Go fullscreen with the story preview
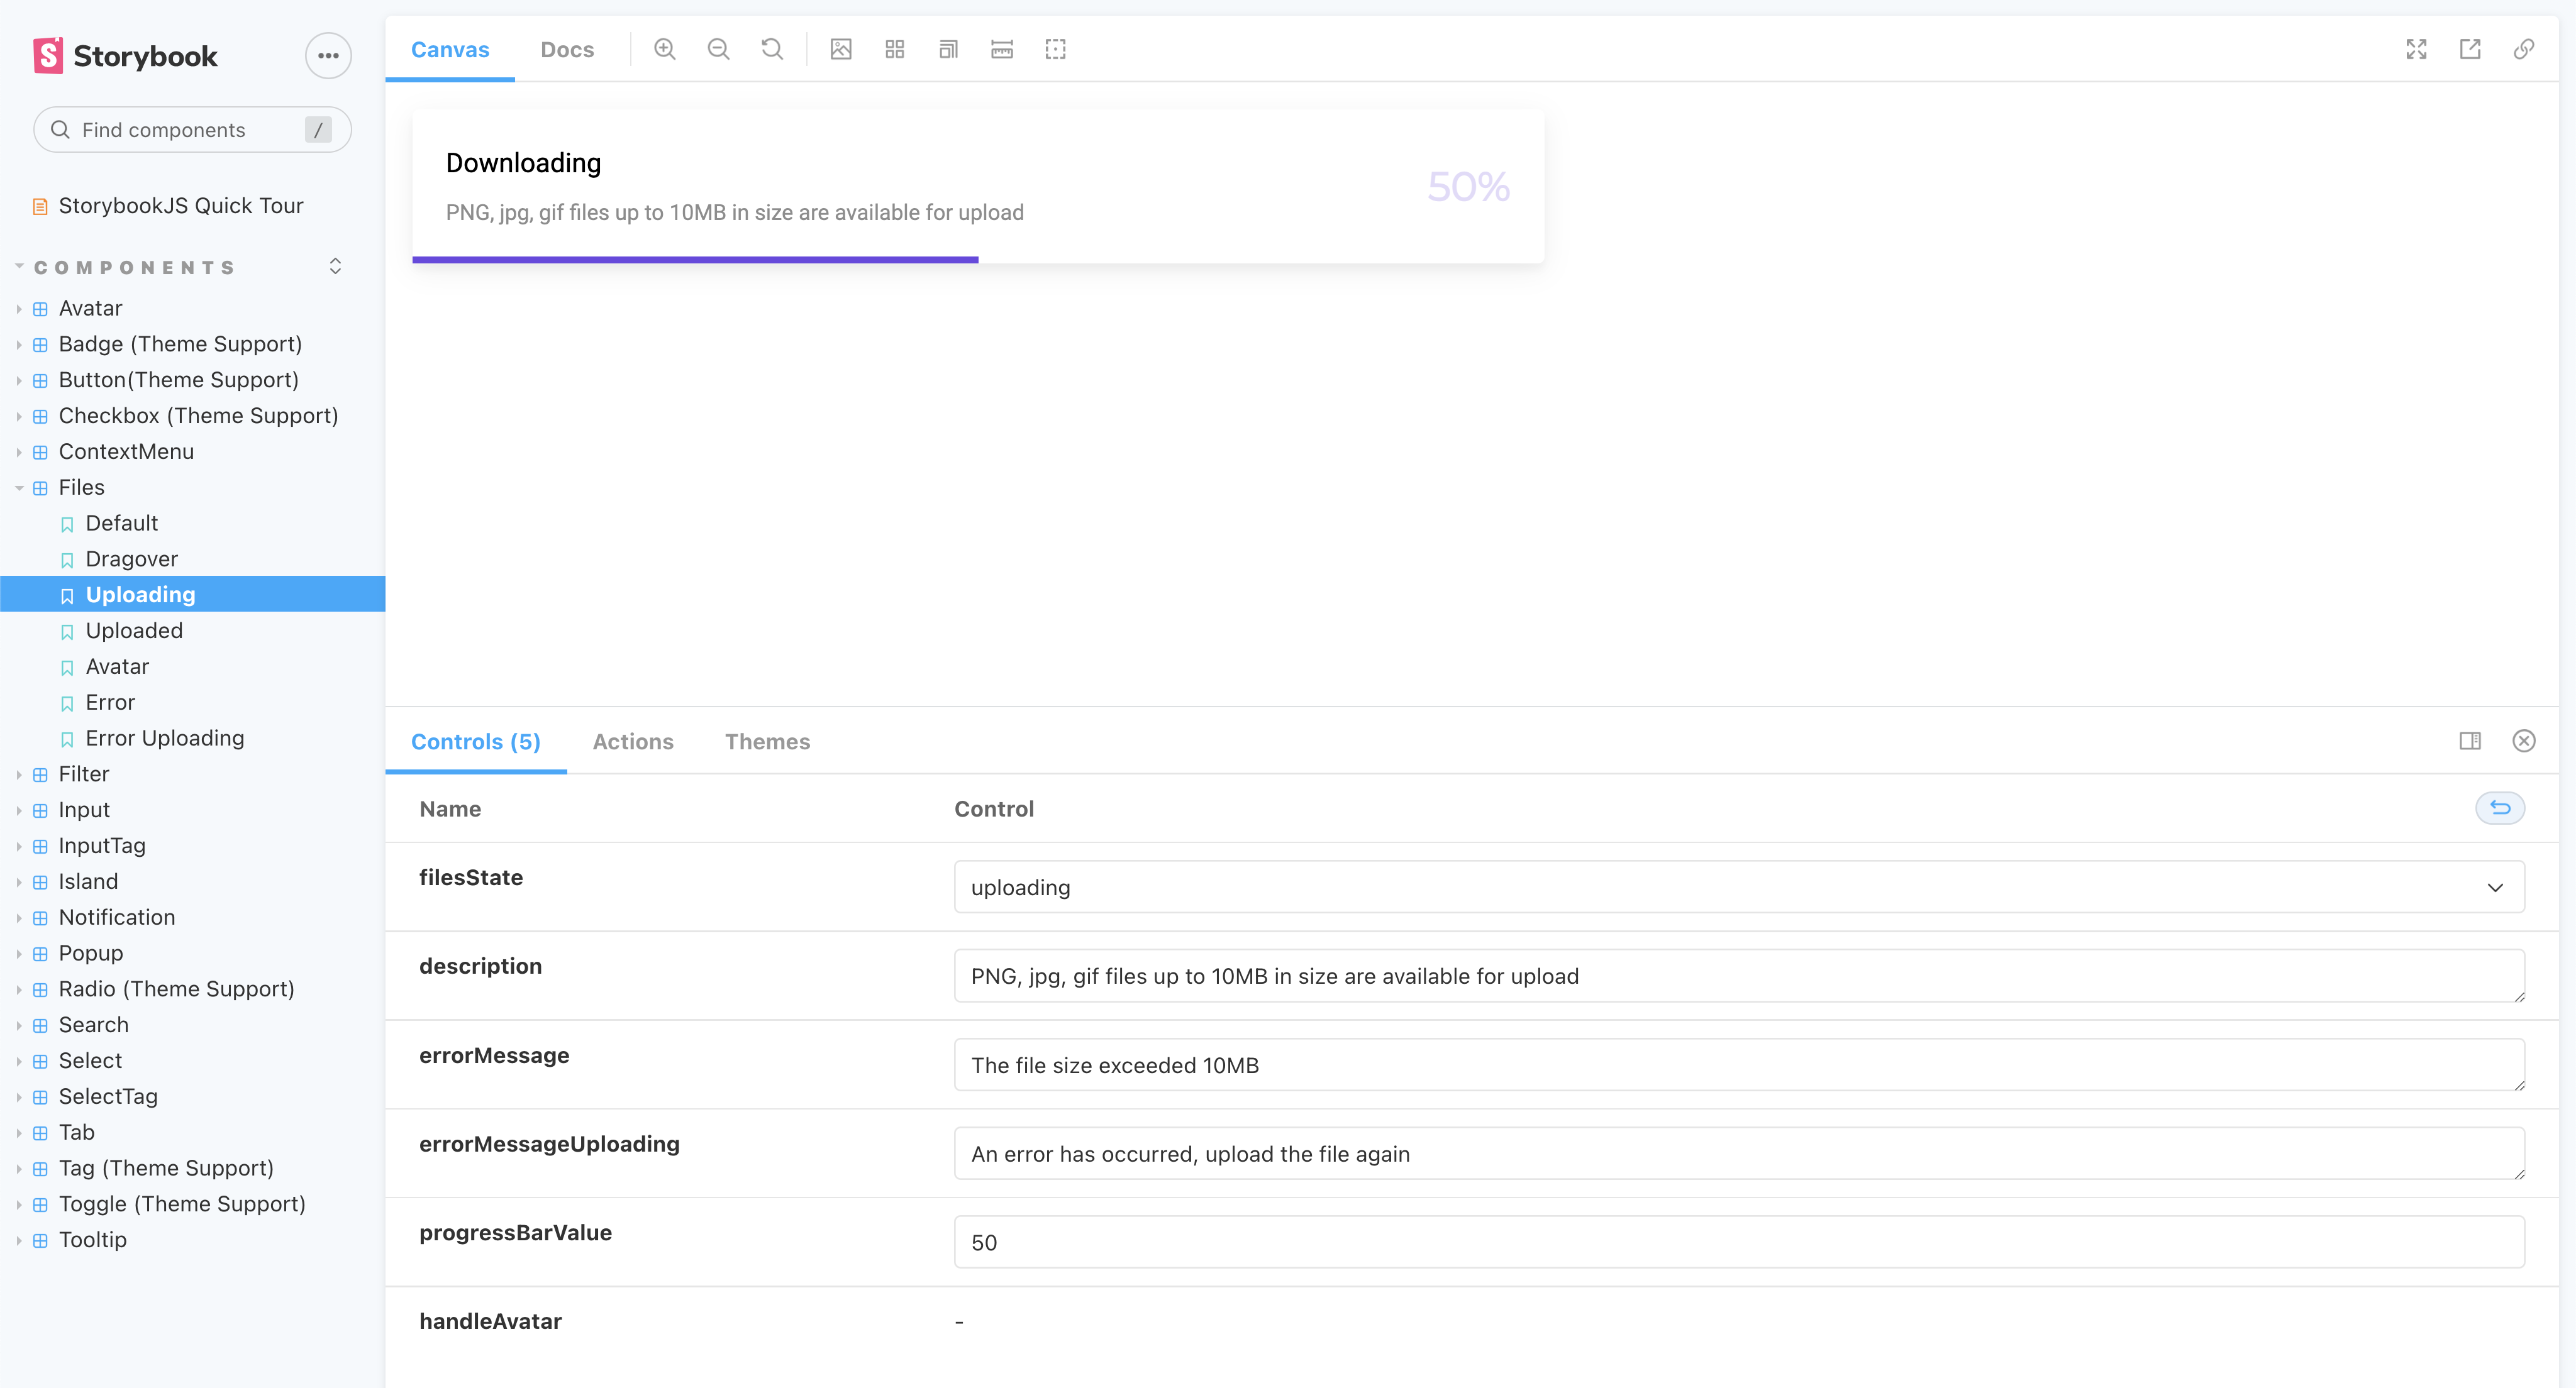 [2416, 48]
